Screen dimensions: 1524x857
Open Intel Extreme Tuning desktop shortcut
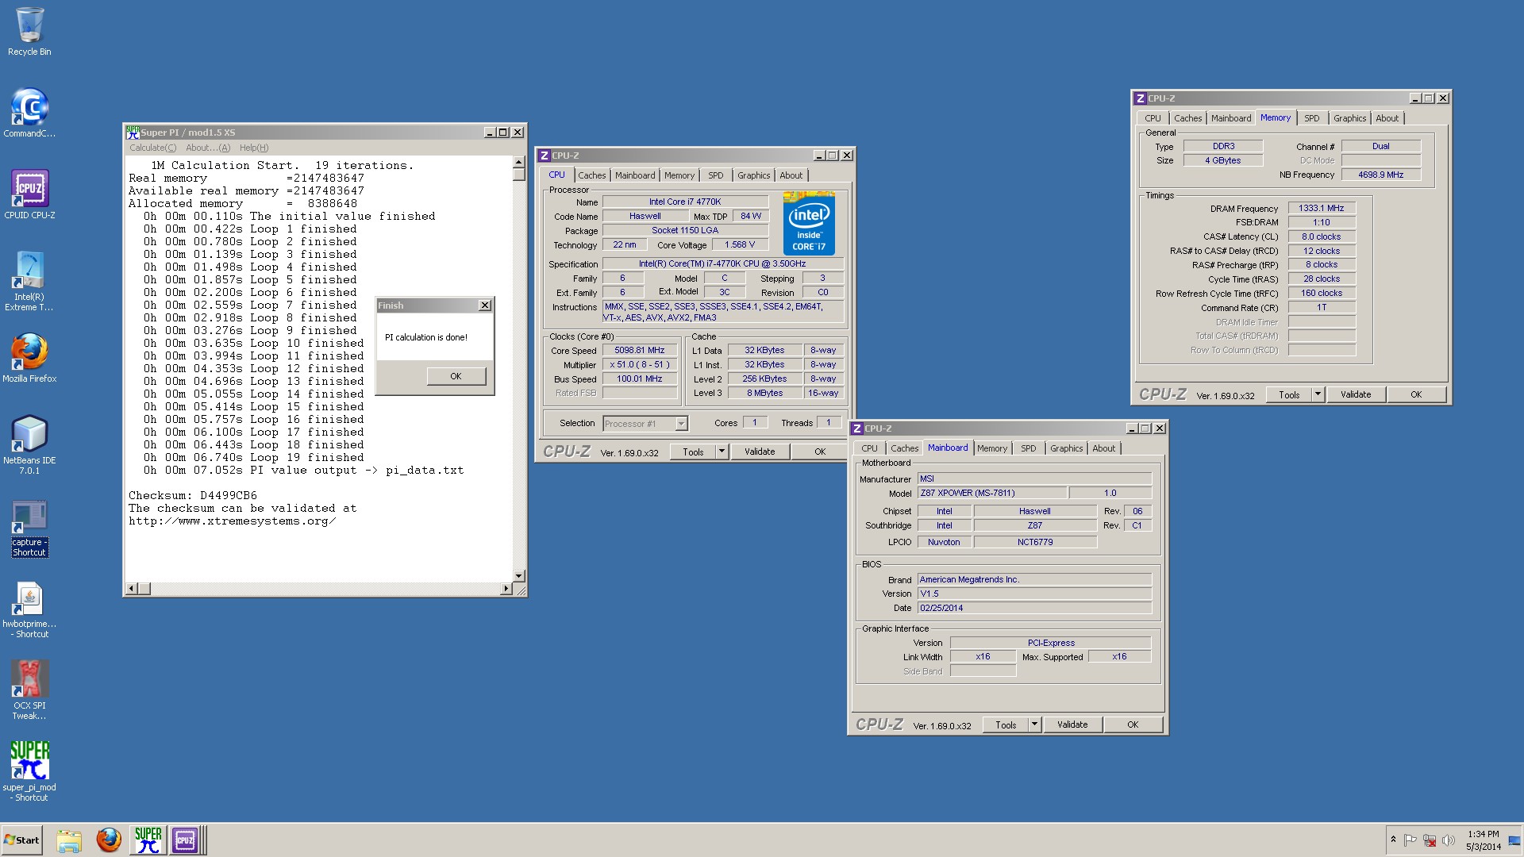pyautogui.click(x=29, y=281)
